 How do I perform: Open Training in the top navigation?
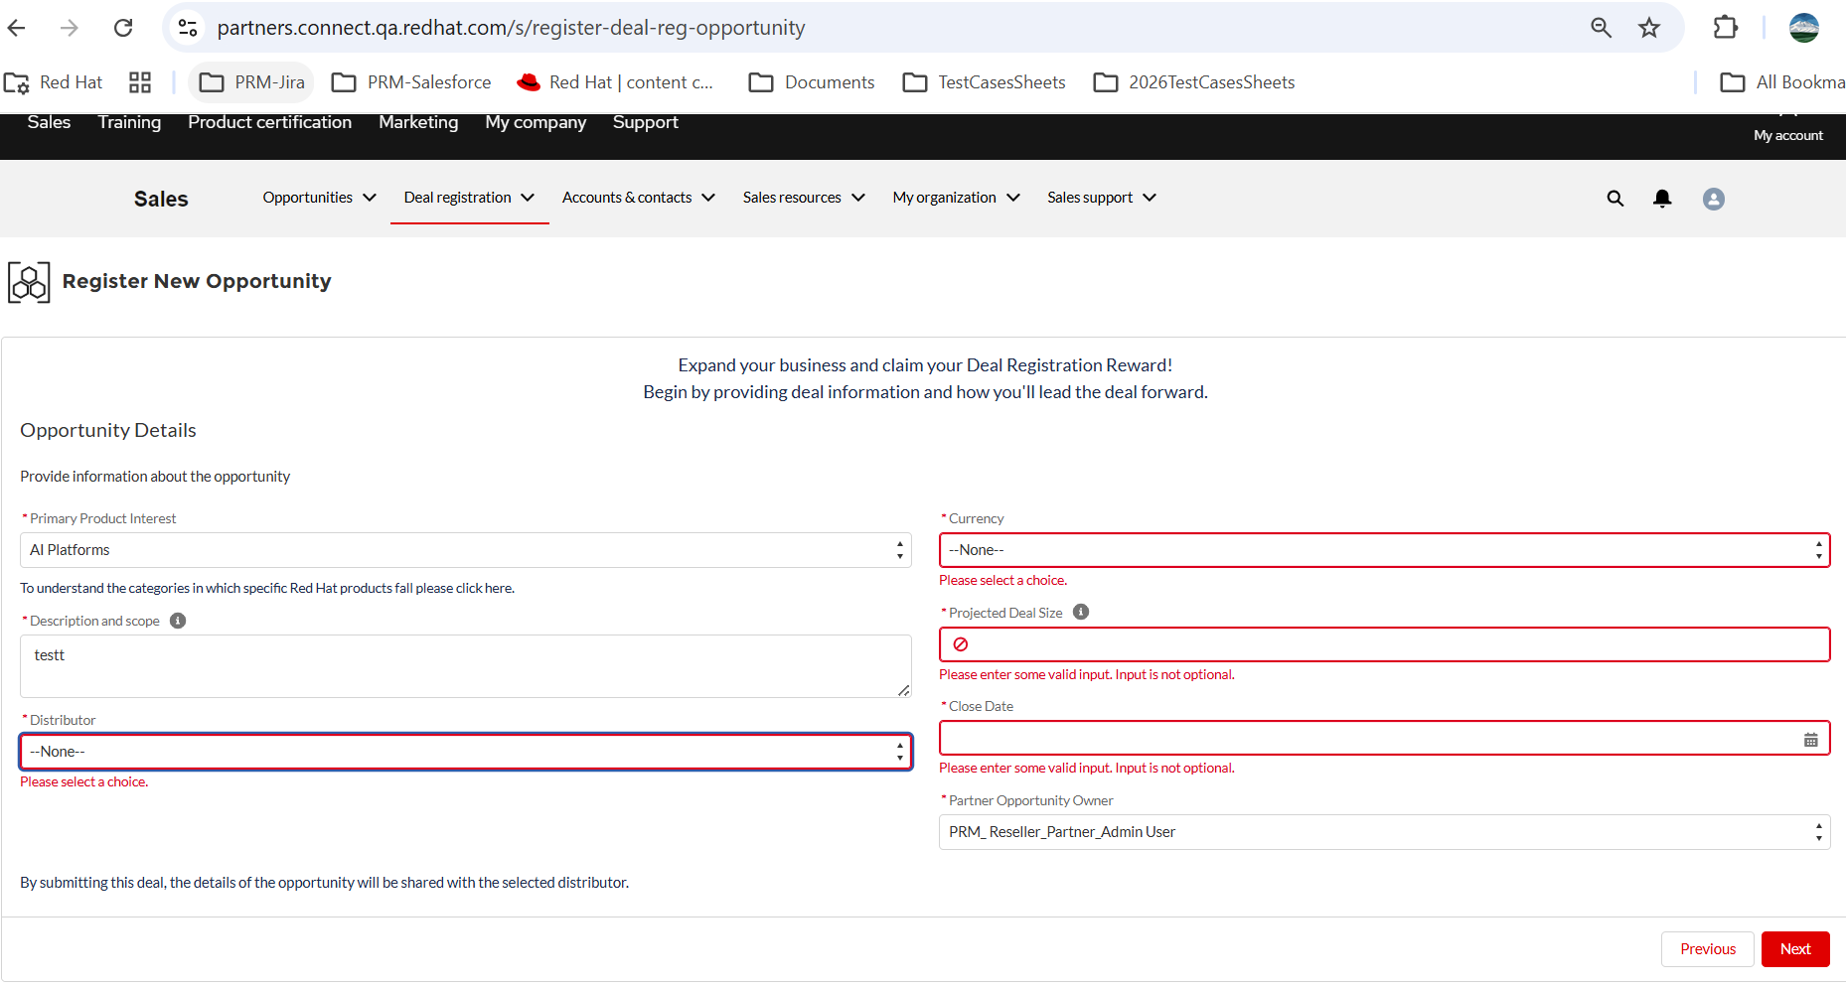point(129,122)
